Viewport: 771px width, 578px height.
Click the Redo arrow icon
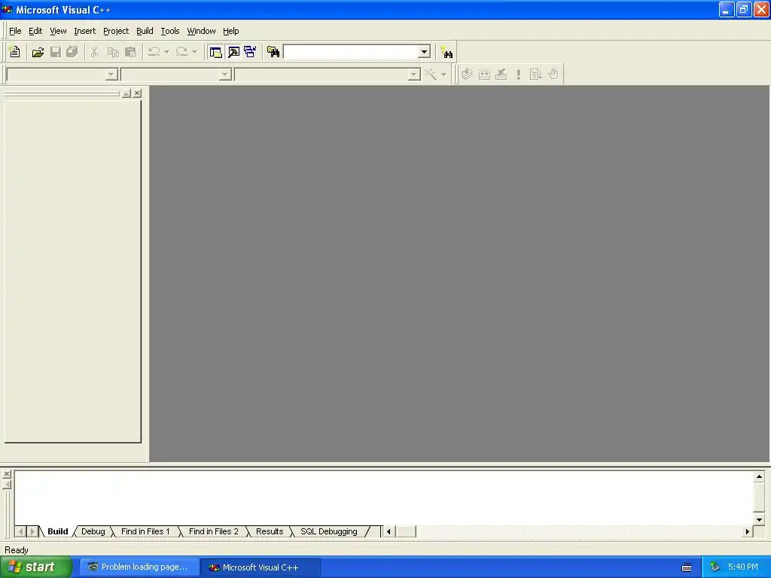(181, 52)
